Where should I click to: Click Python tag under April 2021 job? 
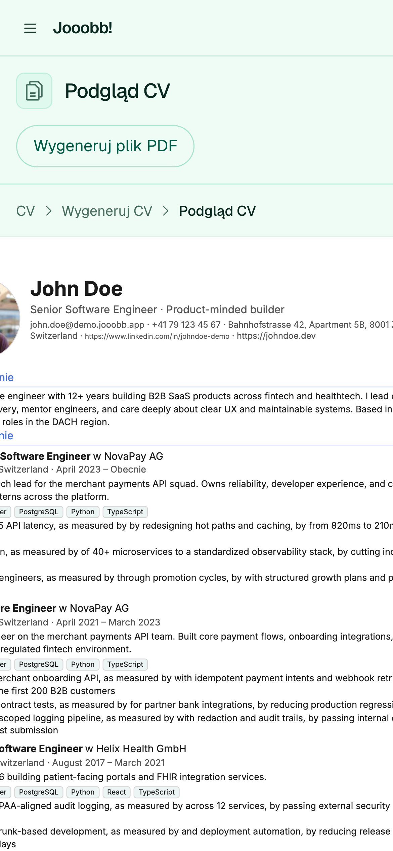click(x=83, y=664)
